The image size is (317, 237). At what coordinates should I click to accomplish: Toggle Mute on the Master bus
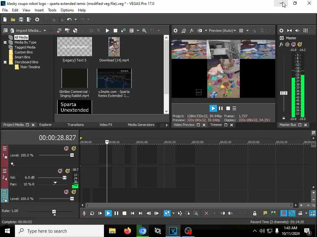pos(293,44)
